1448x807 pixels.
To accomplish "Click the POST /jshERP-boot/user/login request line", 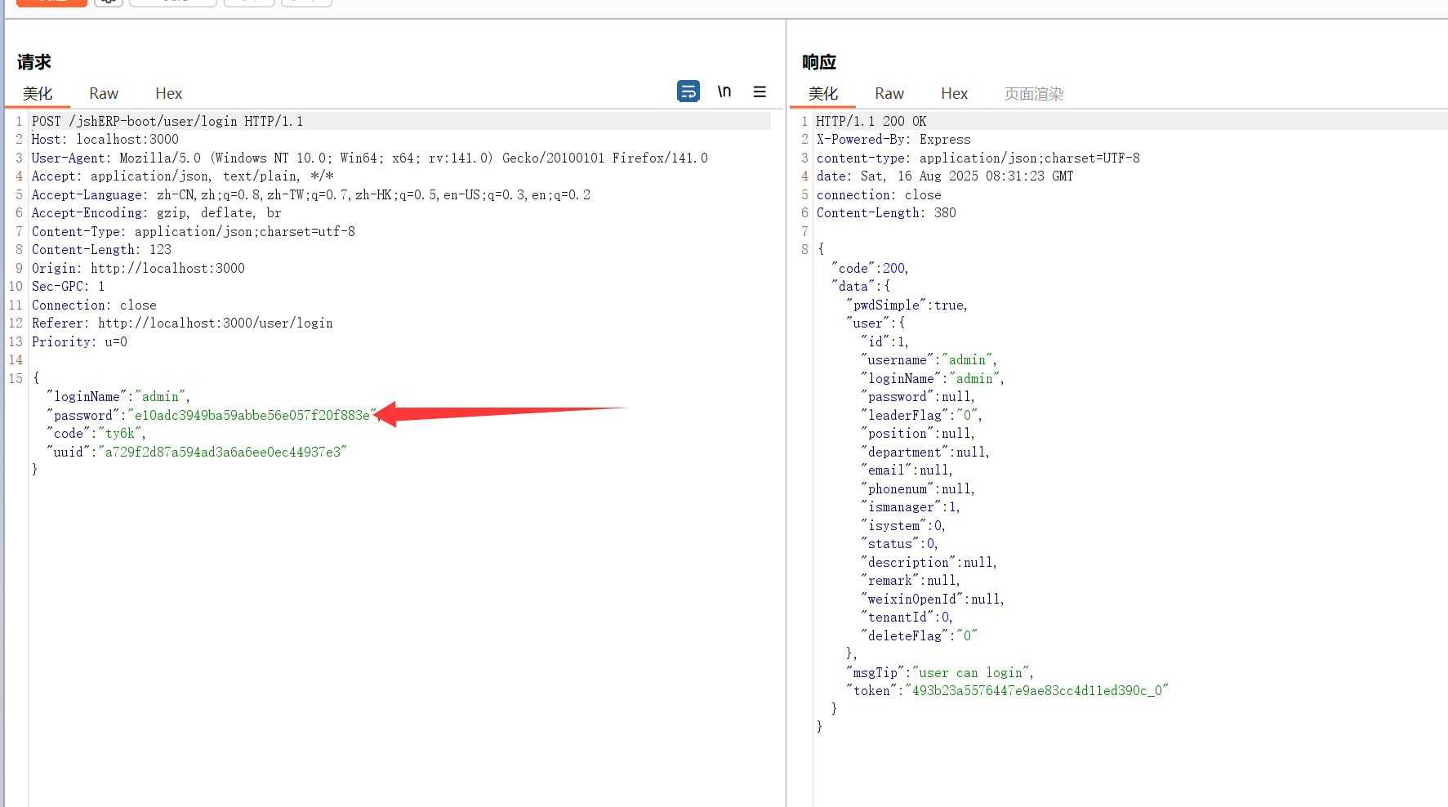I will (167, 122).
